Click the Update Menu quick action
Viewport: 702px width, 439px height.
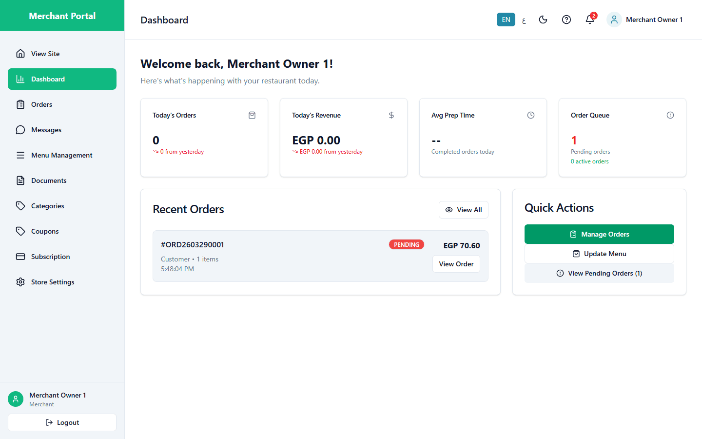pos(599,254)
